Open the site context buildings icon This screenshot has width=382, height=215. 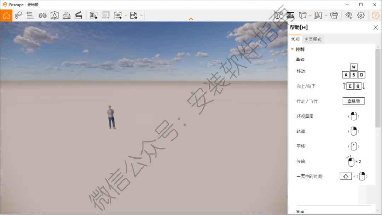tap(66, 16)
